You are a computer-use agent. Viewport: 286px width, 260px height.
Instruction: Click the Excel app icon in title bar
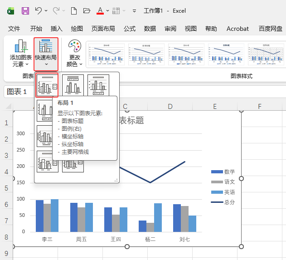[x=10, y=11]
